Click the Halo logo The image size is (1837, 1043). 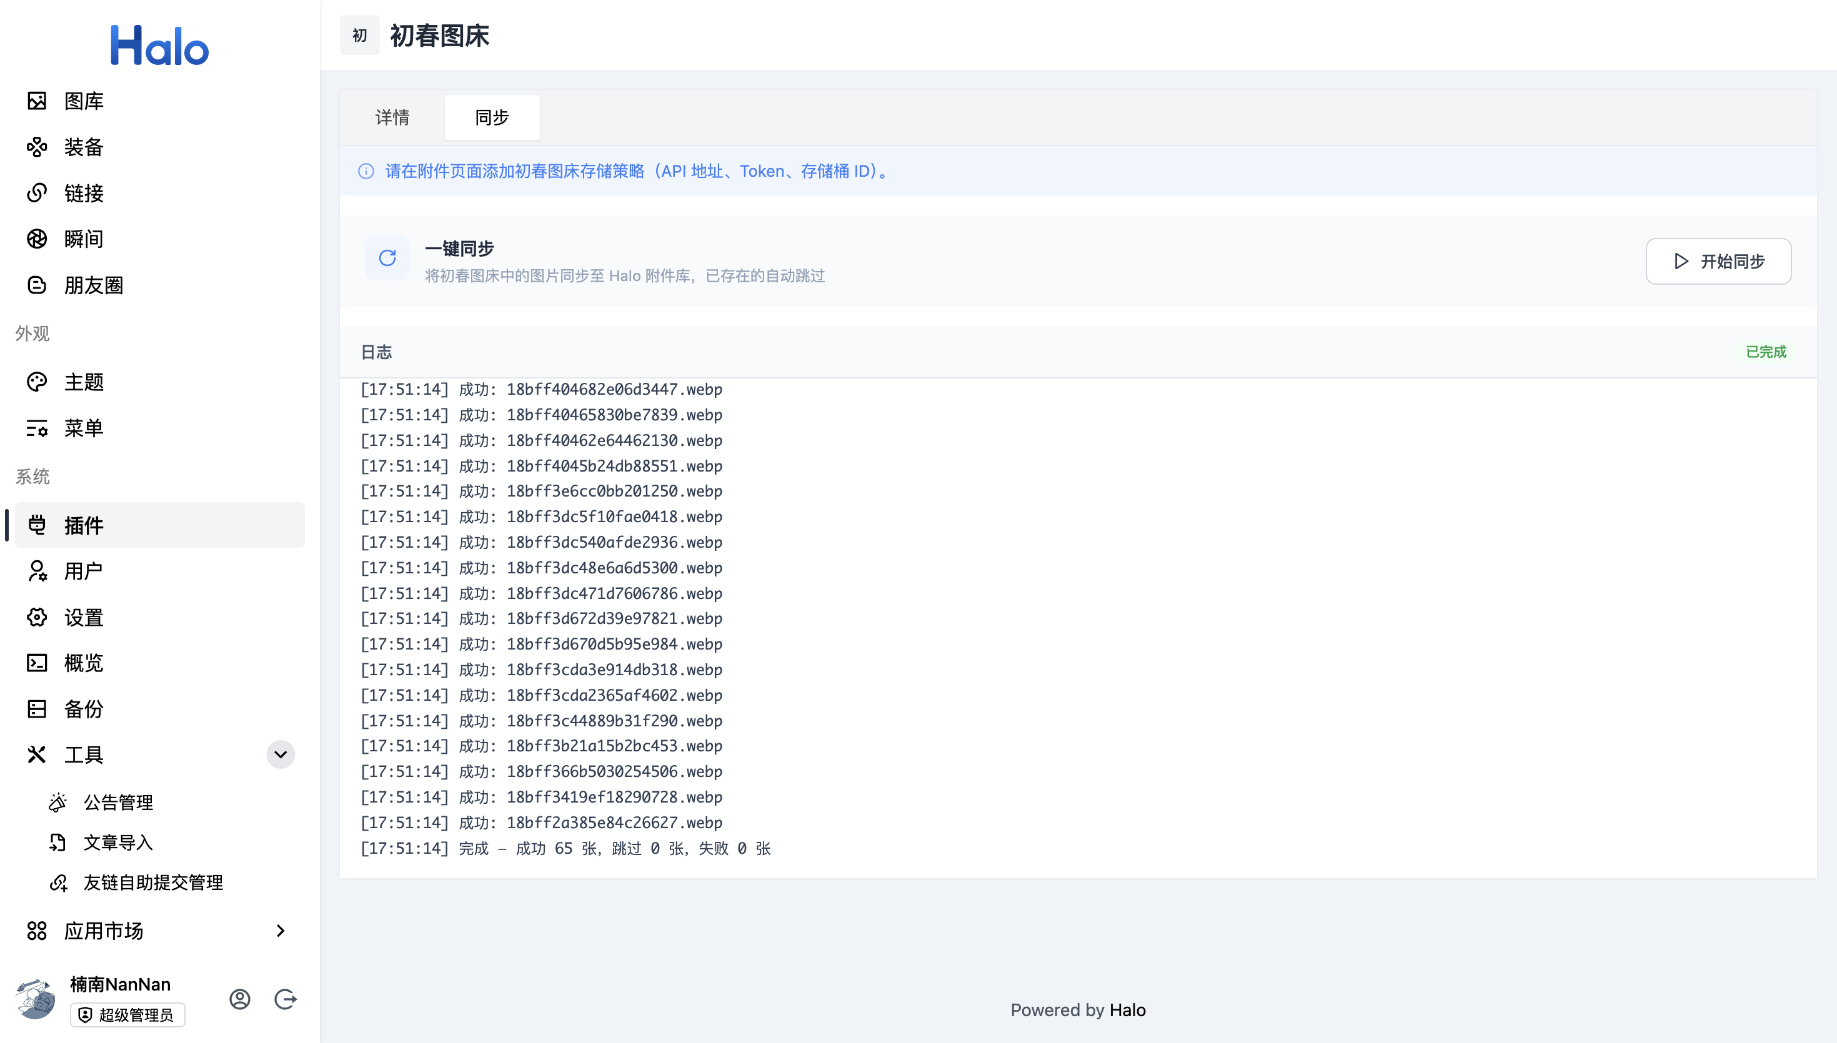point(159,45)
